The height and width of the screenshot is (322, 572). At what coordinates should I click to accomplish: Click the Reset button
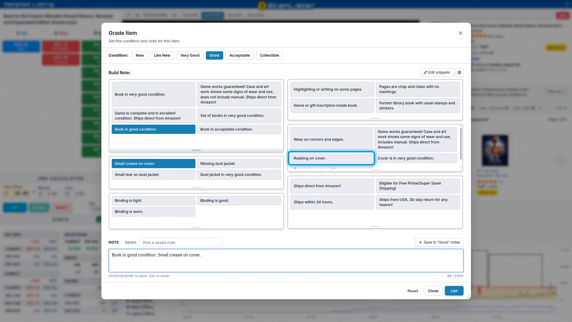click(x=413, y=291)
